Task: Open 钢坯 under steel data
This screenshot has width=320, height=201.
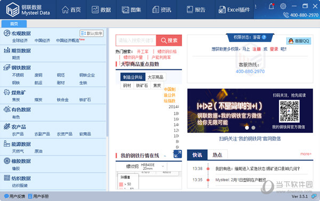Action: (x=61, y=75)
